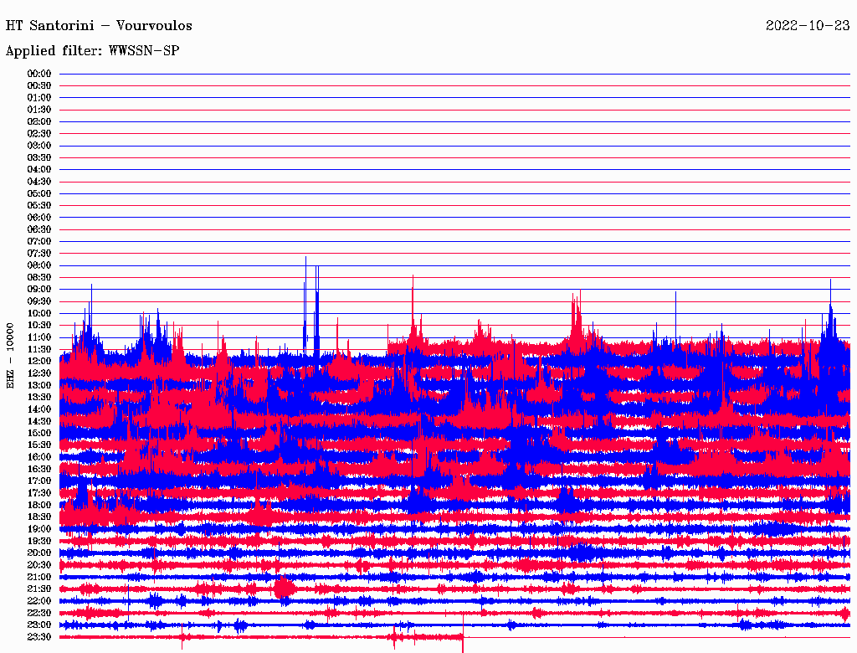Select the Applied filter WWSSN-SP text

(92, 51)
